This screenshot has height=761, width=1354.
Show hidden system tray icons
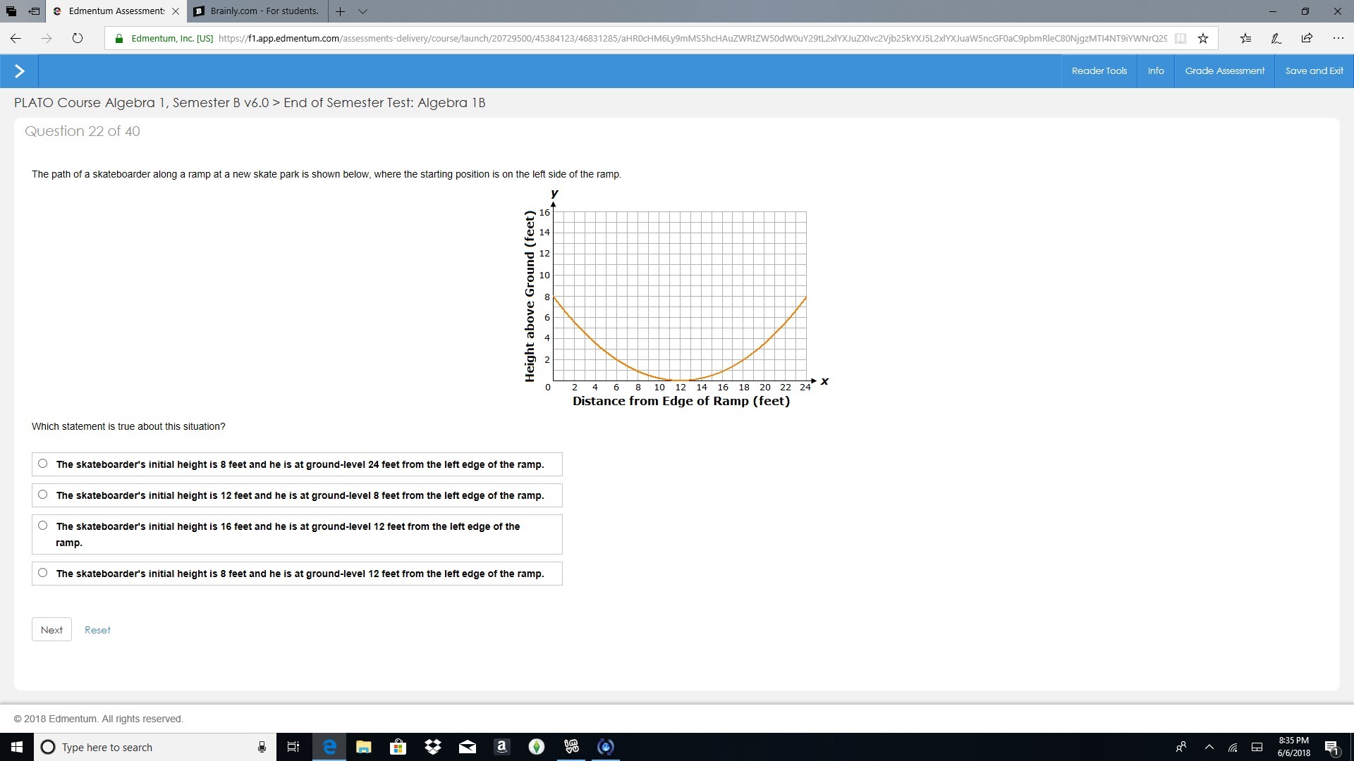coord(1209,747)
